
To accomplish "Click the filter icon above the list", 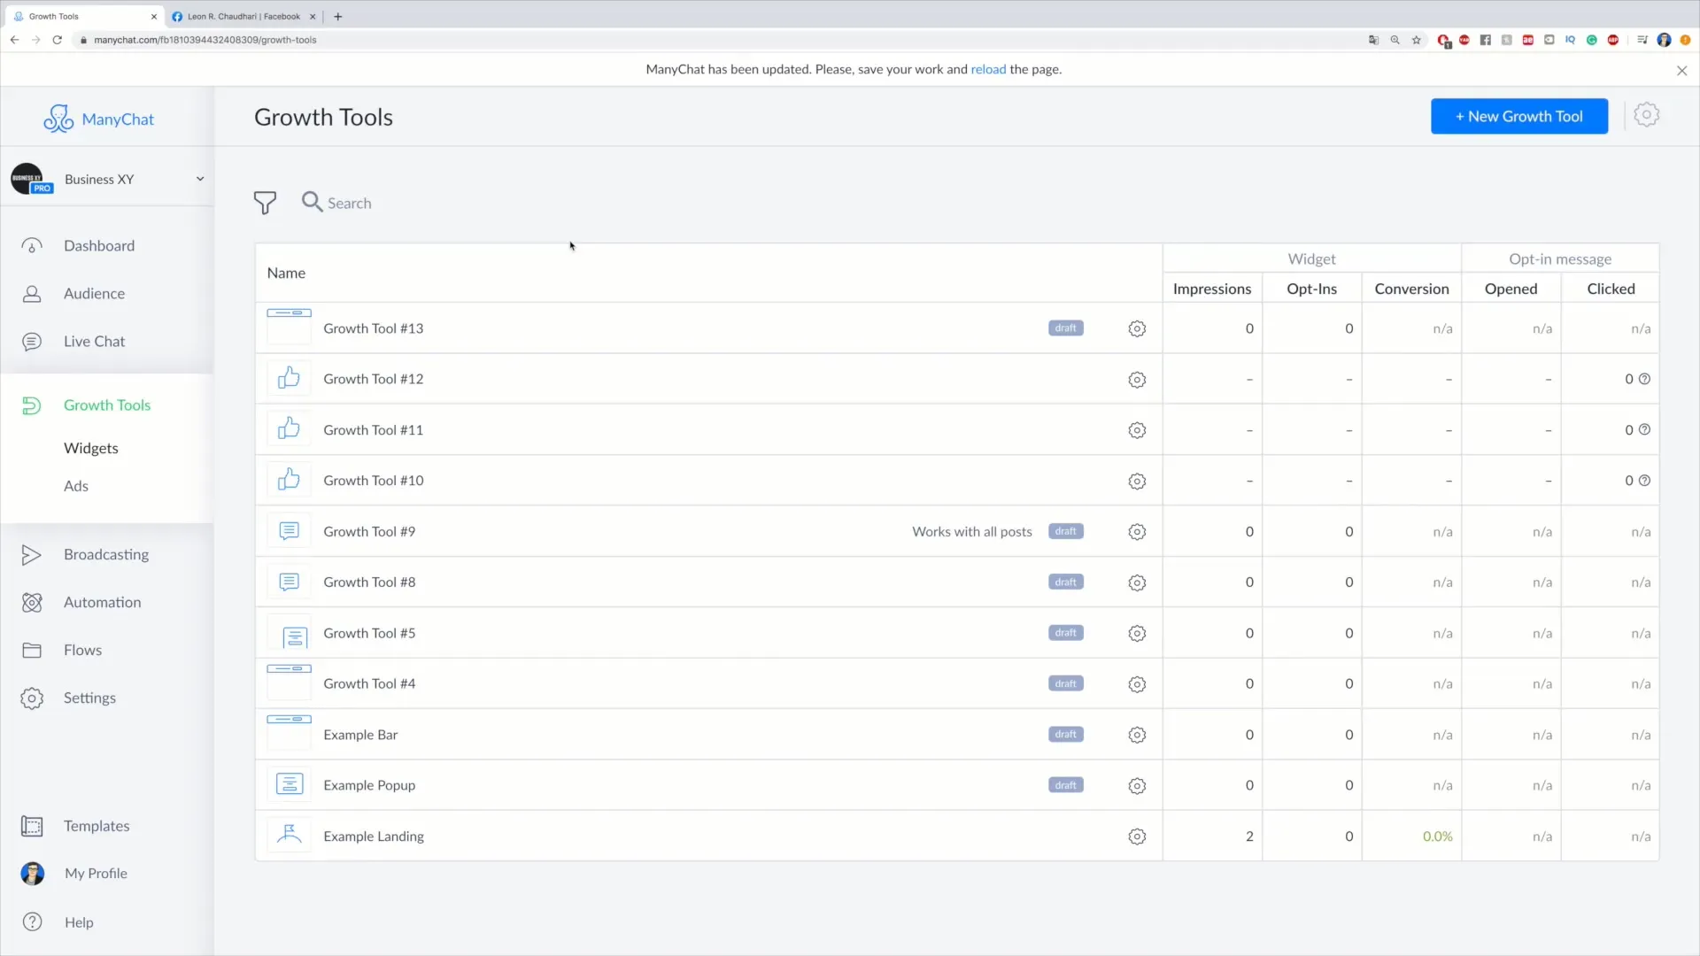I will [x=265, y=202].
